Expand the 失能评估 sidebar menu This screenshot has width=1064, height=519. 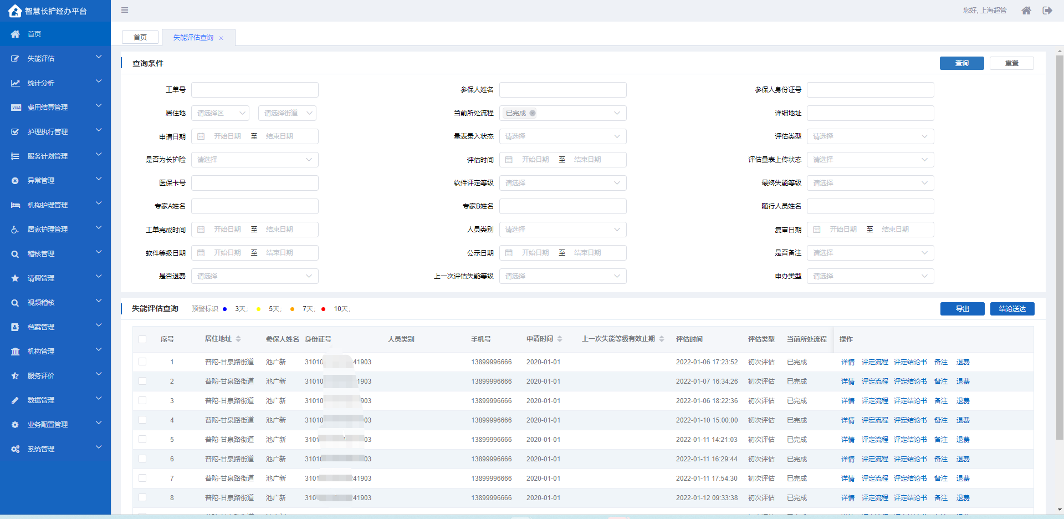55,58
